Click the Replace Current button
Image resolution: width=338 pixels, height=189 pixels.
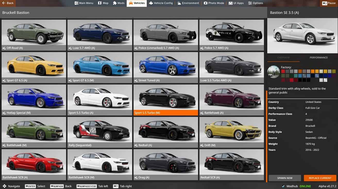320,178
